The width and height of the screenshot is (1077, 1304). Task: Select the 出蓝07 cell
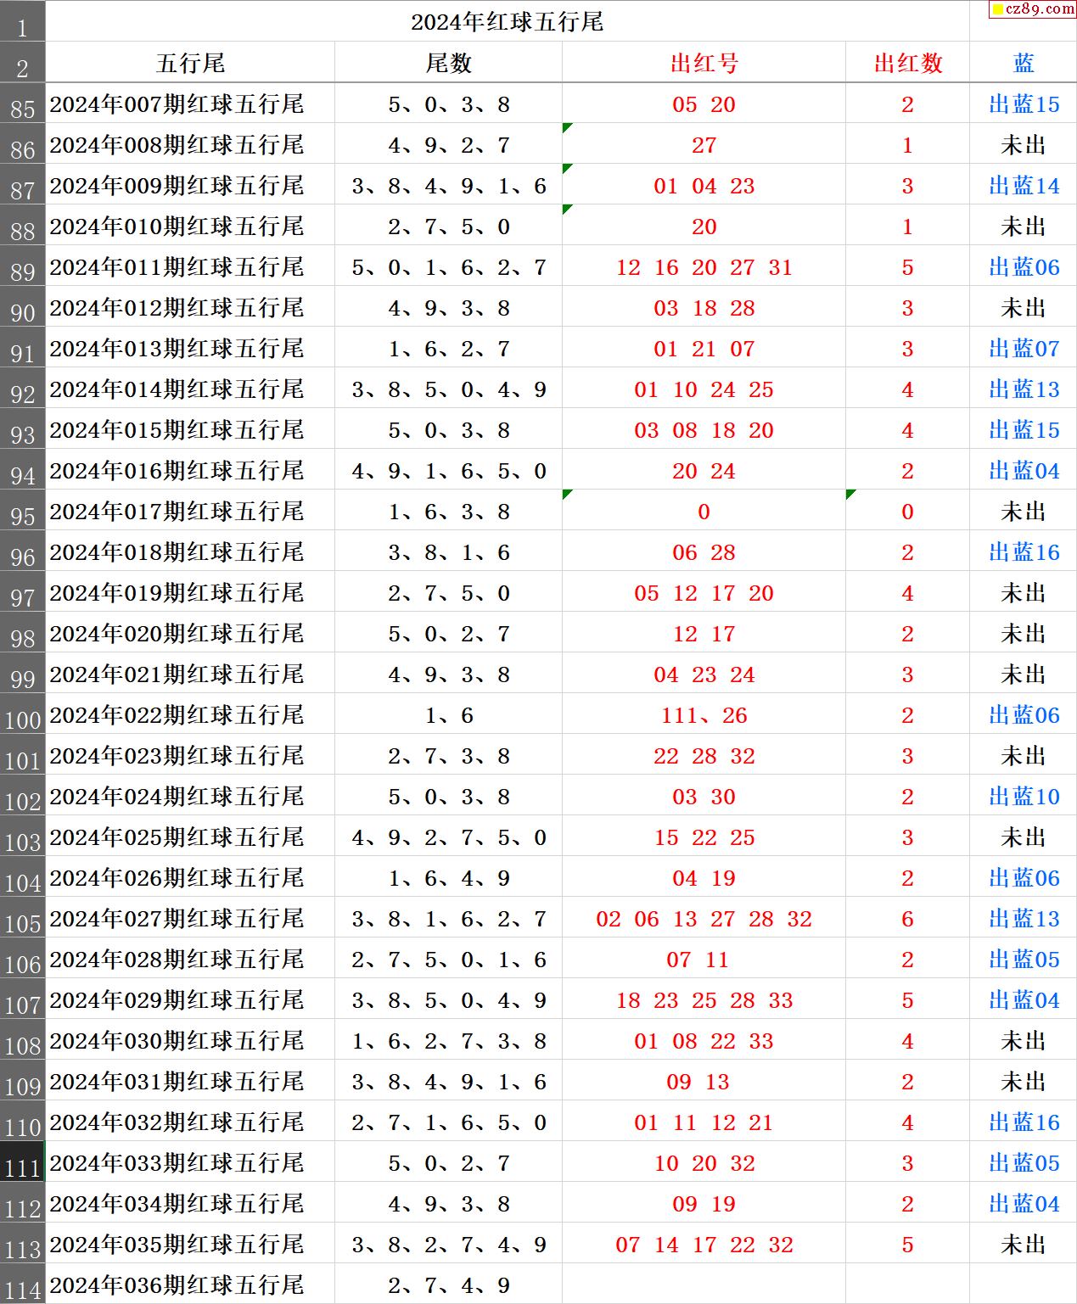1024,349
